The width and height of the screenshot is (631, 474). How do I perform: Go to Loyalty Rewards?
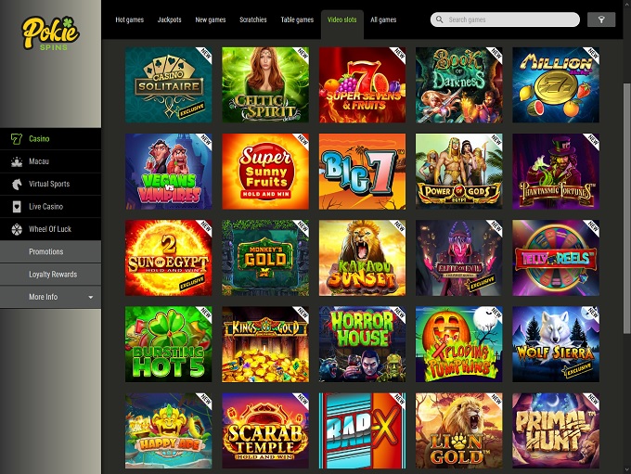point(51,274)
